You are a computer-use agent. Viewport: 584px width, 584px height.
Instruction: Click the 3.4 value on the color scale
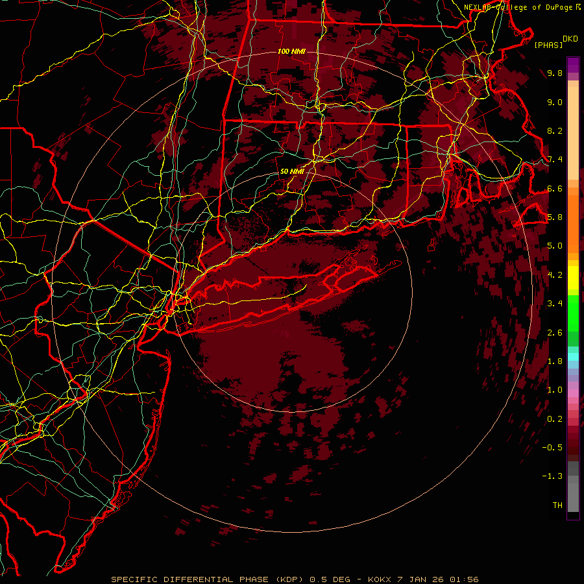click(555, 304)
